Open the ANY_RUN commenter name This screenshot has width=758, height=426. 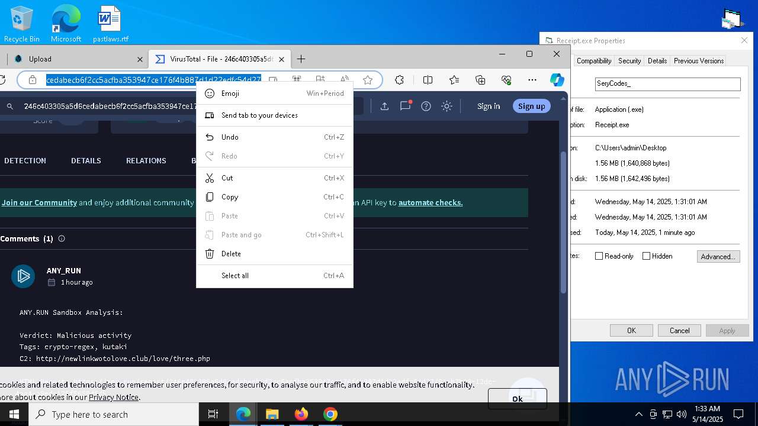[64, 270]
